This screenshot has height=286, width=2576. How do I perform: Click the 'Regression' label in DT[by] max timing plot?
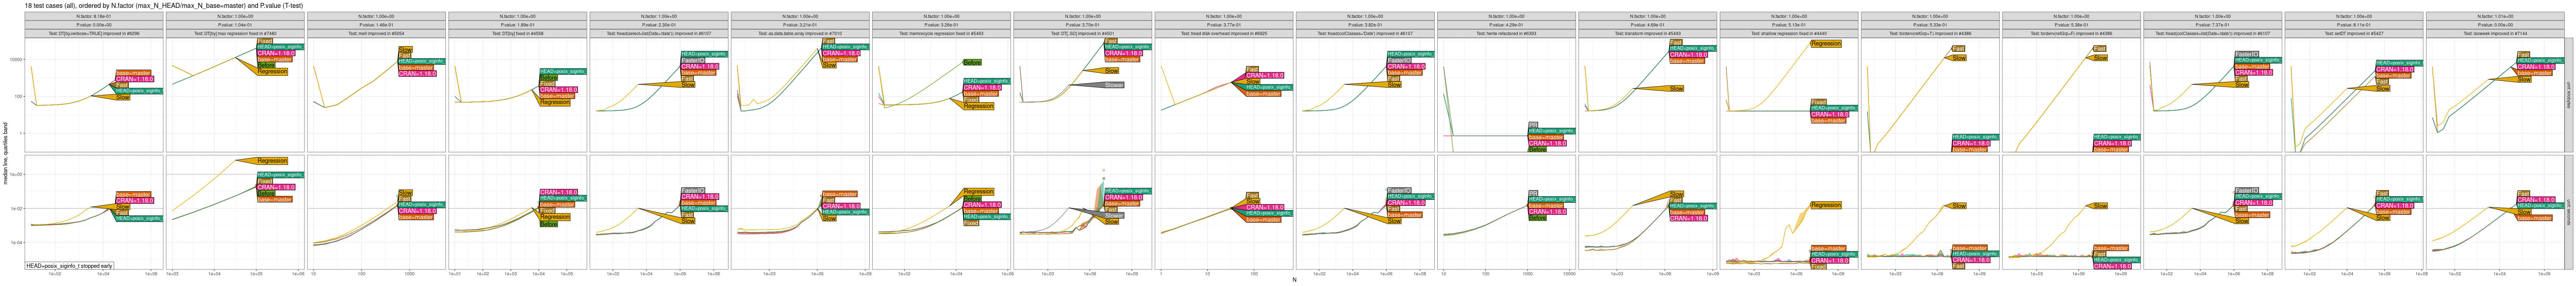tap(272, 160)
